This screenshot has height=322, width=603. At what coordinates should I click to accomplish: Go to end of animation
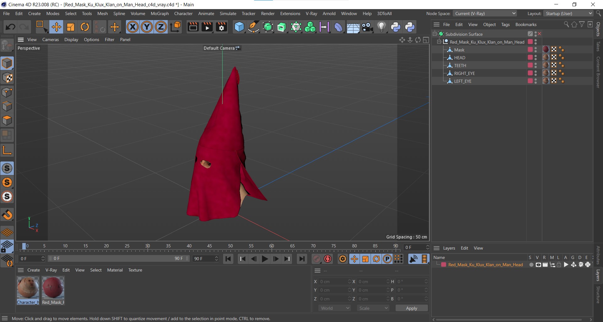point(302,259)
